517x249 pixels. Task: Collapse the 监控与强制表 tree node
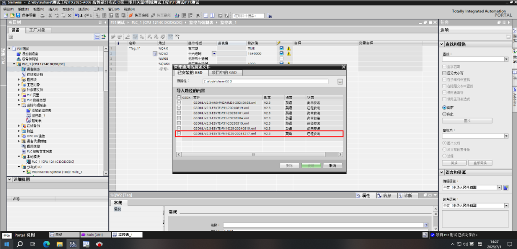point(19,105)
